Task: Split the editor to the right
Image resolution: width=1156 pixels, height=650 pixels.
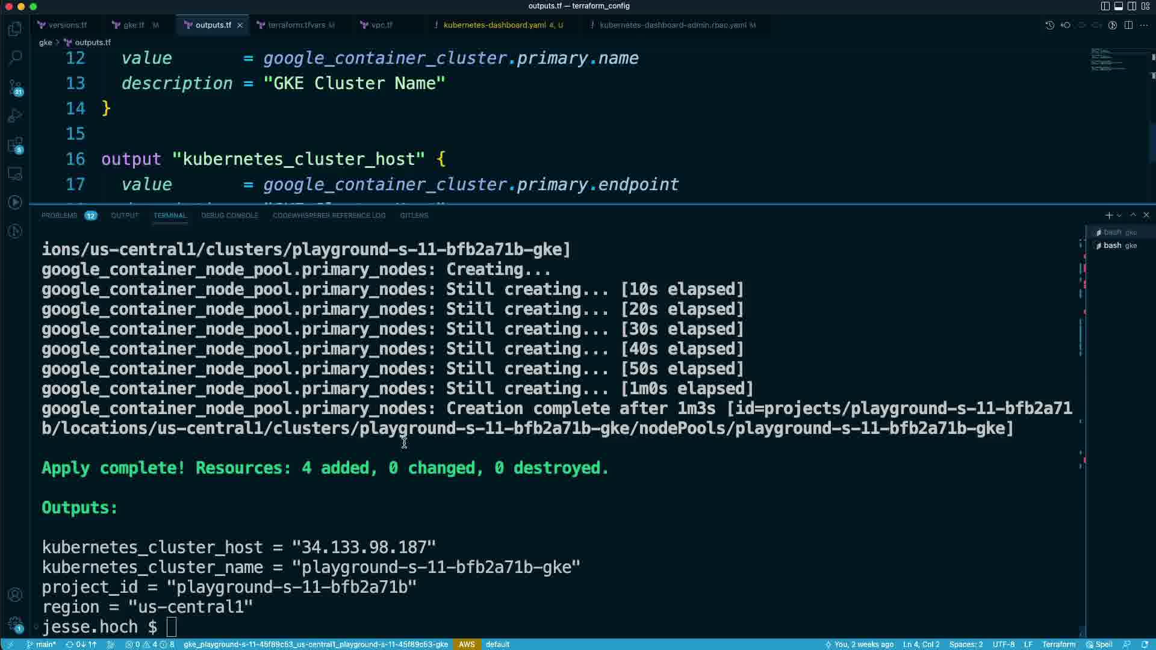Action: [1128, 25]
